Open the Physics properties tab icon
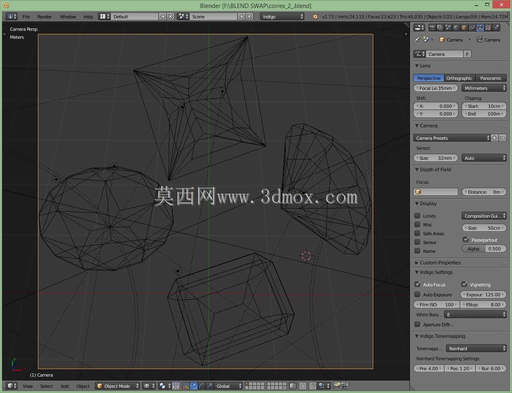The height and width of the screenshot is (393, 512). (496, 28)
